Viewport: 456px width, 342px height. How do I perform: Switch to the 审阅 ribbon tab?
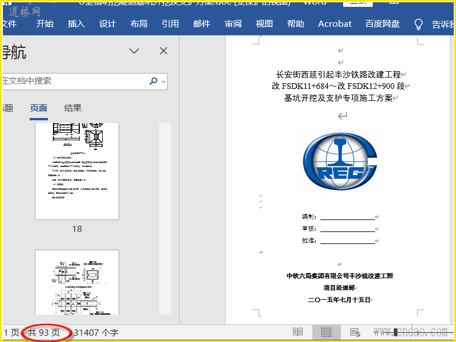pos(233,23)
